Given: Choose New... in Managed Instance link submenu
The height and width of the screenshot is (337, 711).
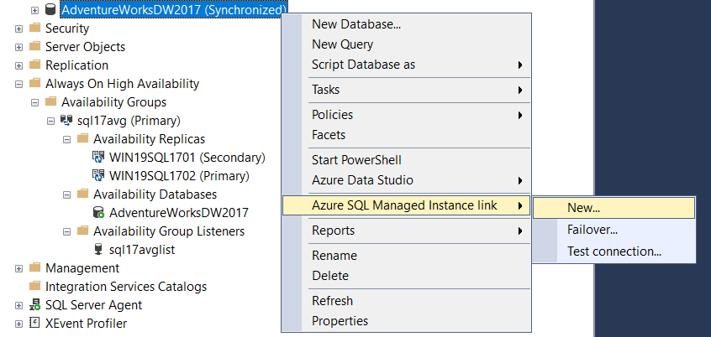Looking at the screenshot, I should [614, 208].
